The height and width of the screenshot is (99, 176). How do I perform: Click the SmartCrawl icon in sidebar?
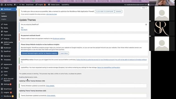2,89
